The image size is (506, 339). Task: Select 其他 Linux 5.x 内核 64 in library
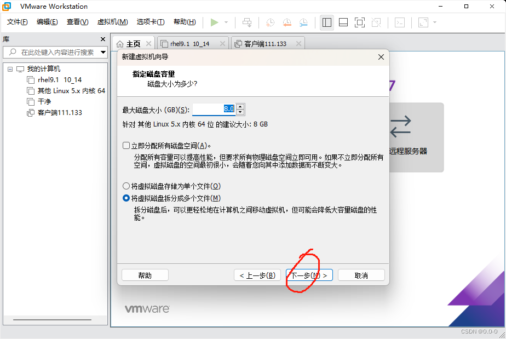click(71, 91)
